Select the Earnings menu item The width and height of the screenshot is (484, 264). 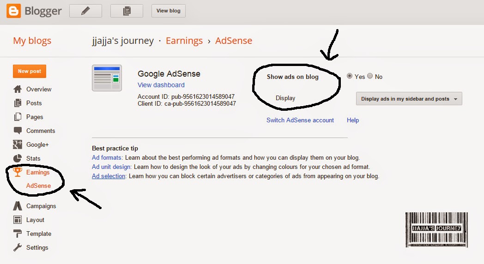pos(38,172)
